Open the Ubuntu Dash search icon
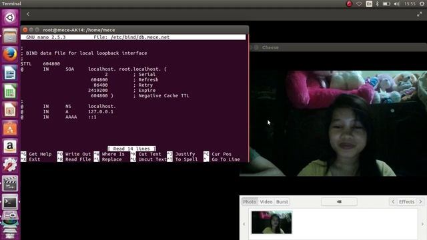 tap(10, 18)
